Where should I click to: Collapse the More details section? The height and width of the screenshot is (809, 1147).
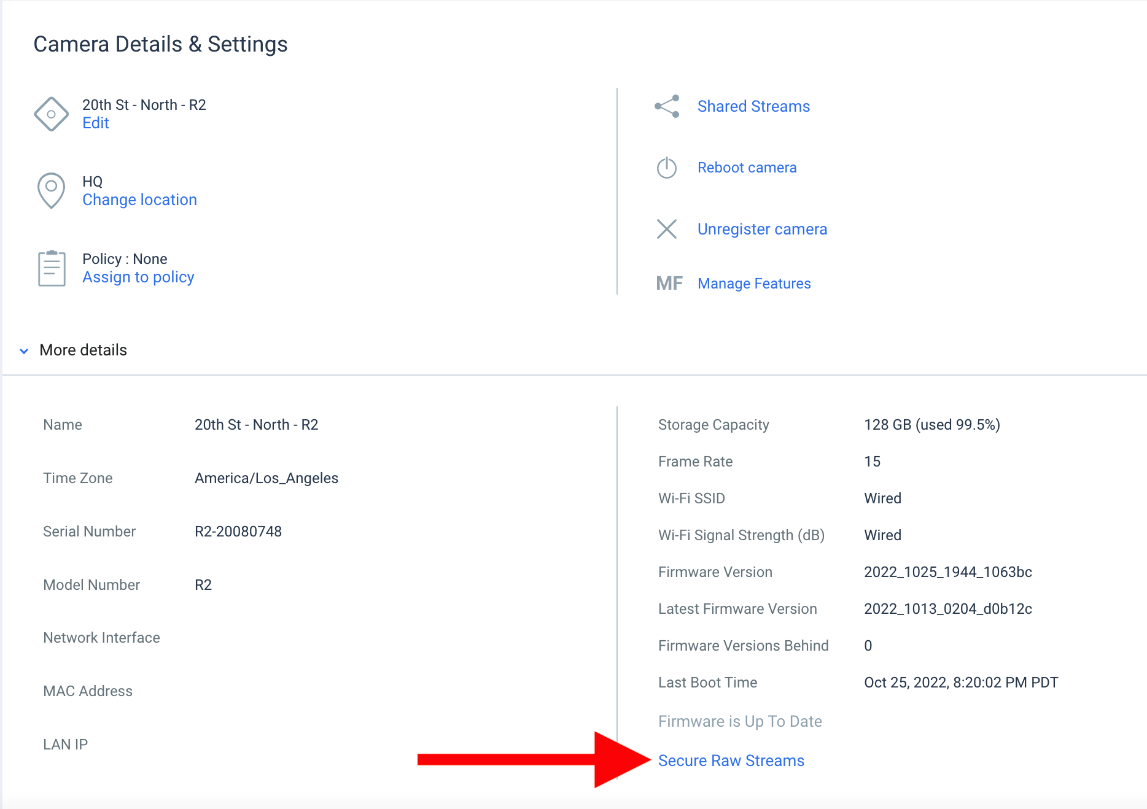tap(83, 350)
